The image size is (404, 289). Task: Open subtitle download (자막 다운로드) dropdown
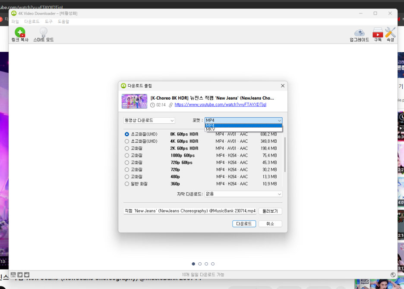[x=243, y=194]
